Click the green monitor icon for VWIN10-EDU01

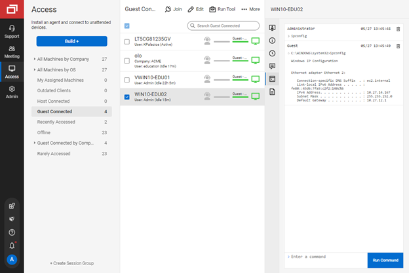[256, 79]
